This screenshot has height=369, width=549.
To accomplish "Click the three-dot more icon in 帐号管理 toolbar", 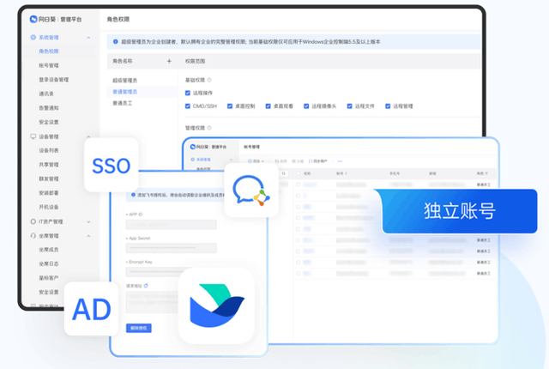I will point(340,161).
